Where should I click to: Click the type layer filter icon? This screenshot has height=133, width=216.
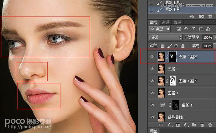coord(193,29)
